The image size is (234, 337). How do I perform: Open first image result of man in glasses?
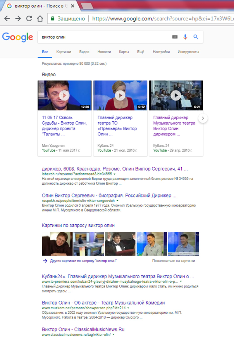[x=57, y=244]
